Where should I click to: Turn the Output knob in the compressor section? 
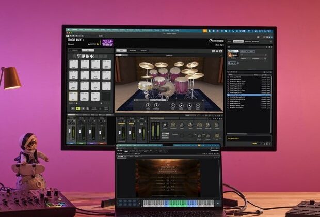tap(217, 125)
